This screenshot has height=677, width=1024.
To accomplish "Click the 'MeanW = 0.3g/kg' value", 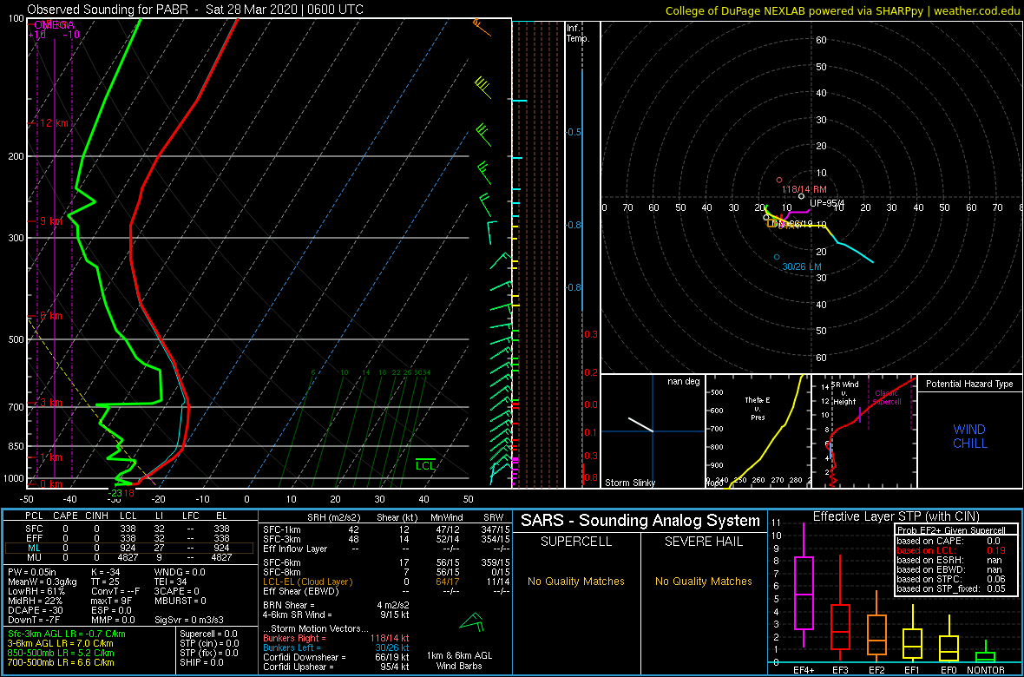I will click(41, 582).
